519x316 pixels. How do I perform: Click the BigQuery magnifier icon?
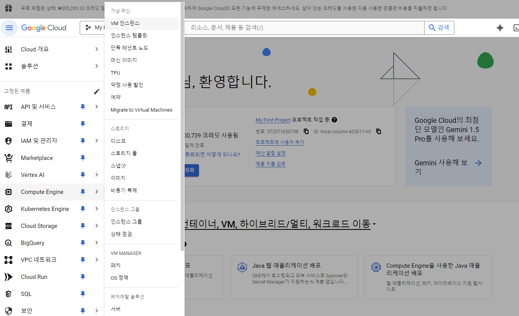pos(9,243)
